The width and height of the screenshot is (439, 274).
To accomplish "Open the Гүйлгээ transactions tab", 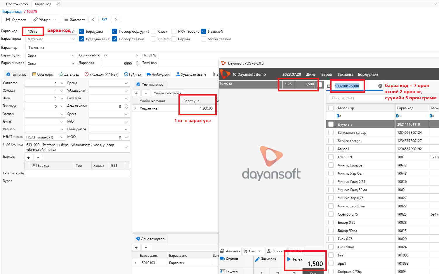I will click(133, 74).
